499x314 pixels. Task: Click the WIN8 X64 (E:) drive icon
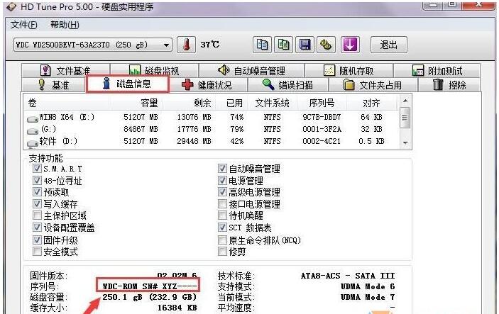32,119
